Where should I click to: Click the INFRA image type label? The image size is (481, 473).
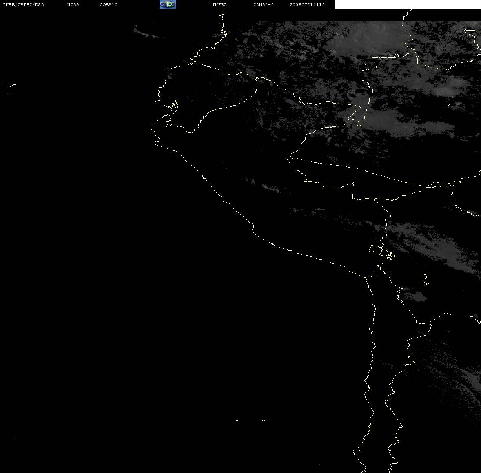[x=219, y=4]
